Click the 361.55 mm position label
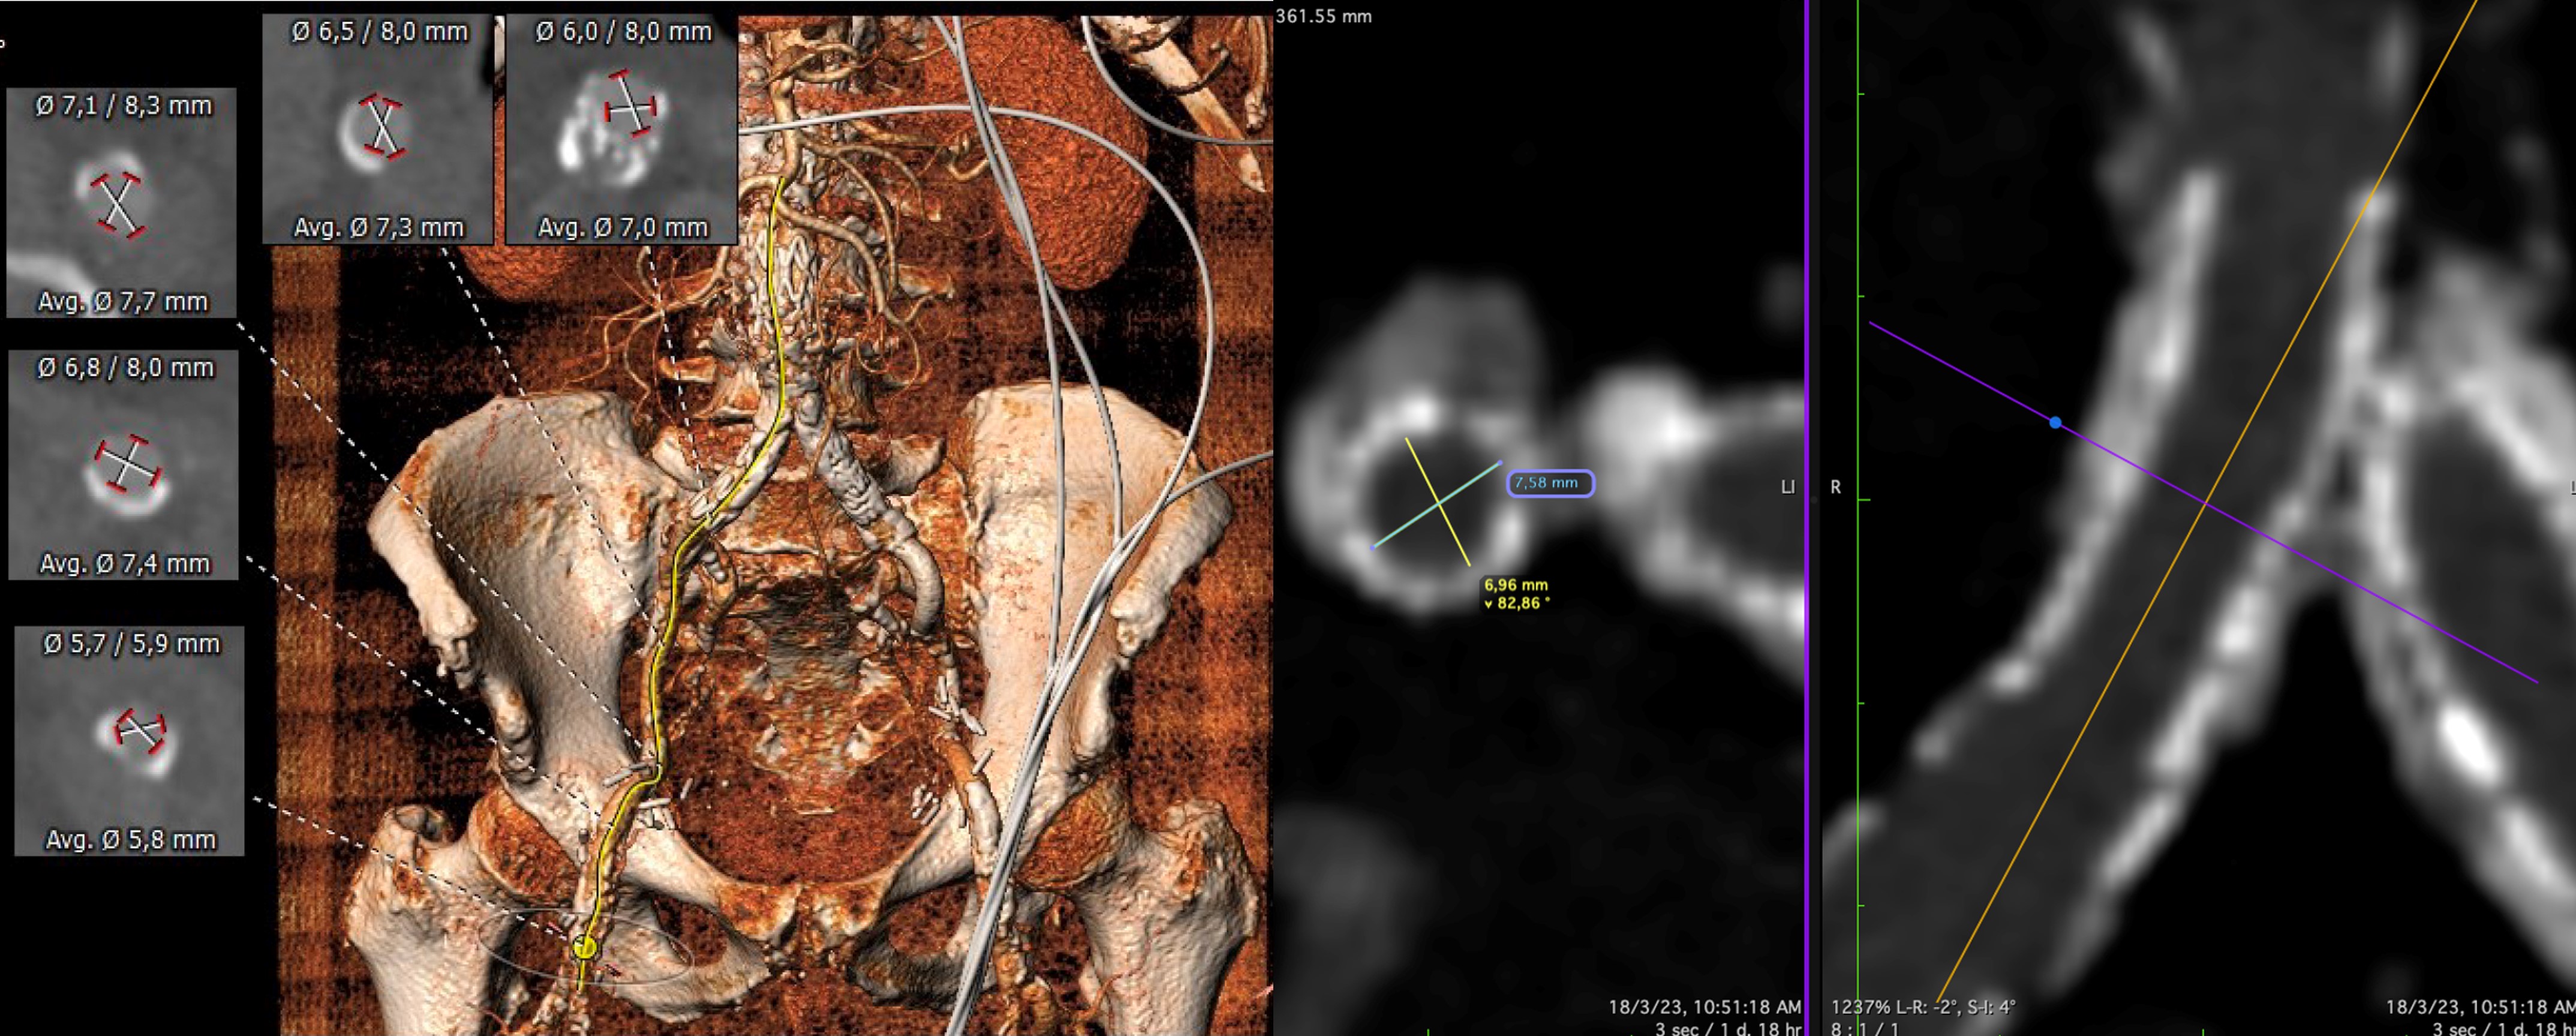The width and height of the screenshot is (2576, 1036). click(1324, 16)
